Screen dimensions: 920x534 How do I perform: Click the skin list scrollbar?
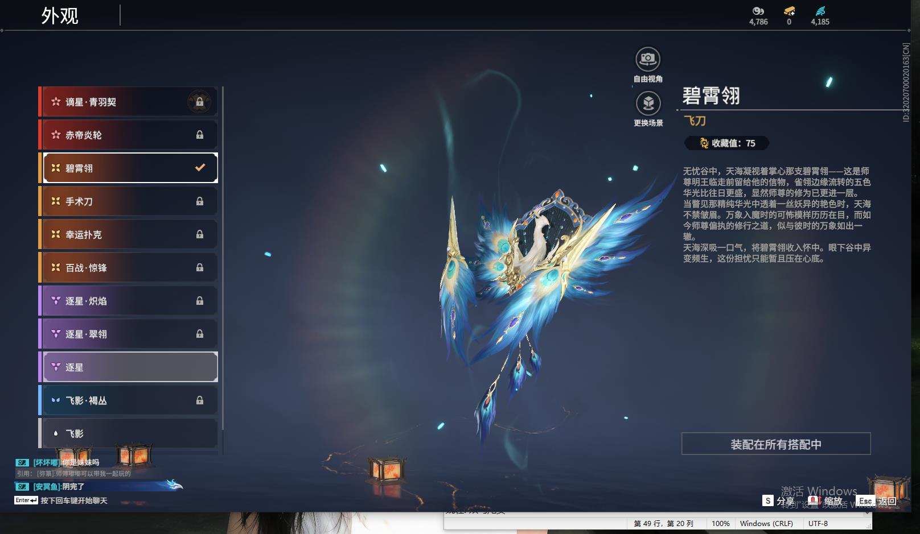click(223, 259)
